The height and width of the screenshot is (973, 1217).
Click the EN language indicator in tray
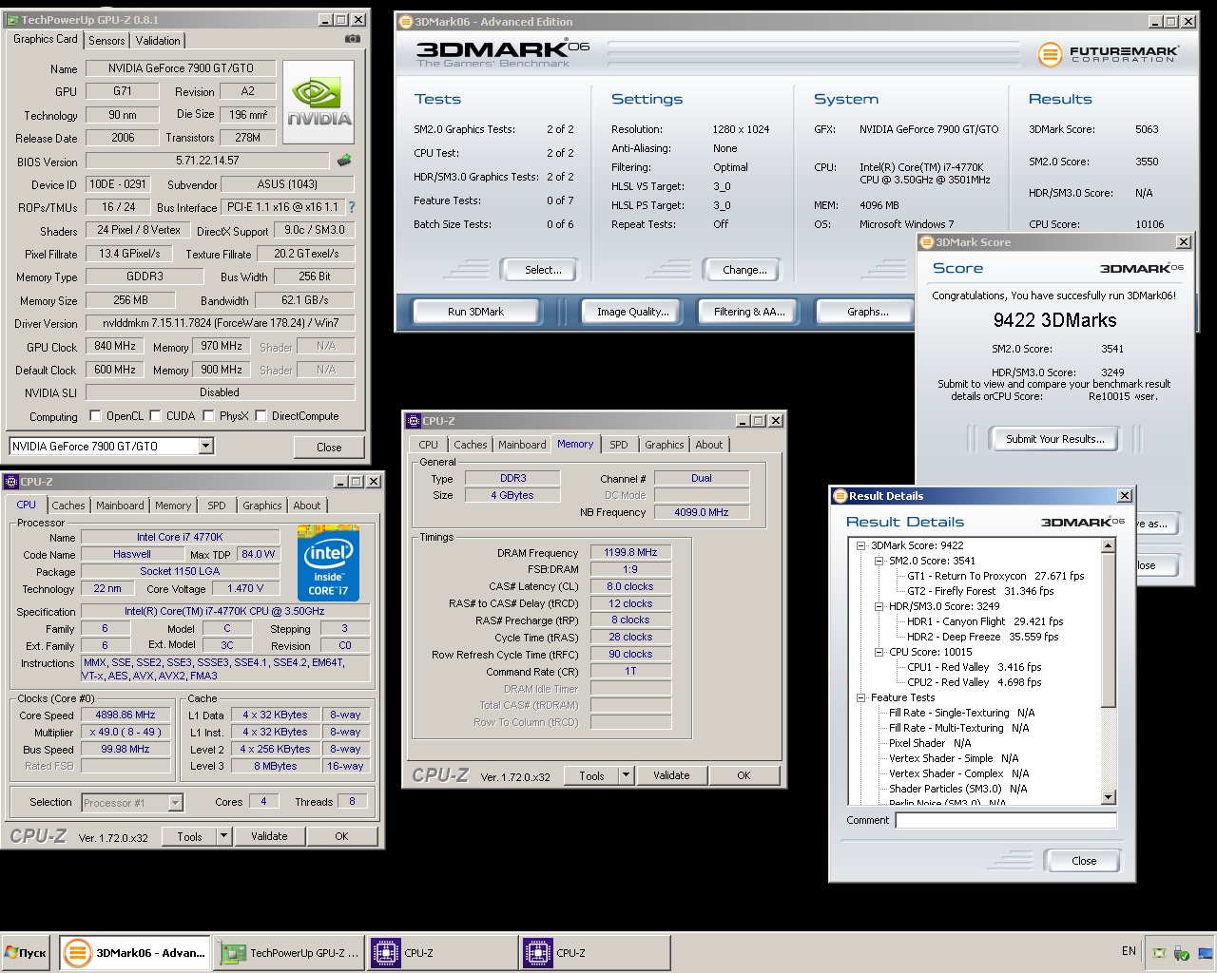pyautogui.click(x=1129, y=951)
